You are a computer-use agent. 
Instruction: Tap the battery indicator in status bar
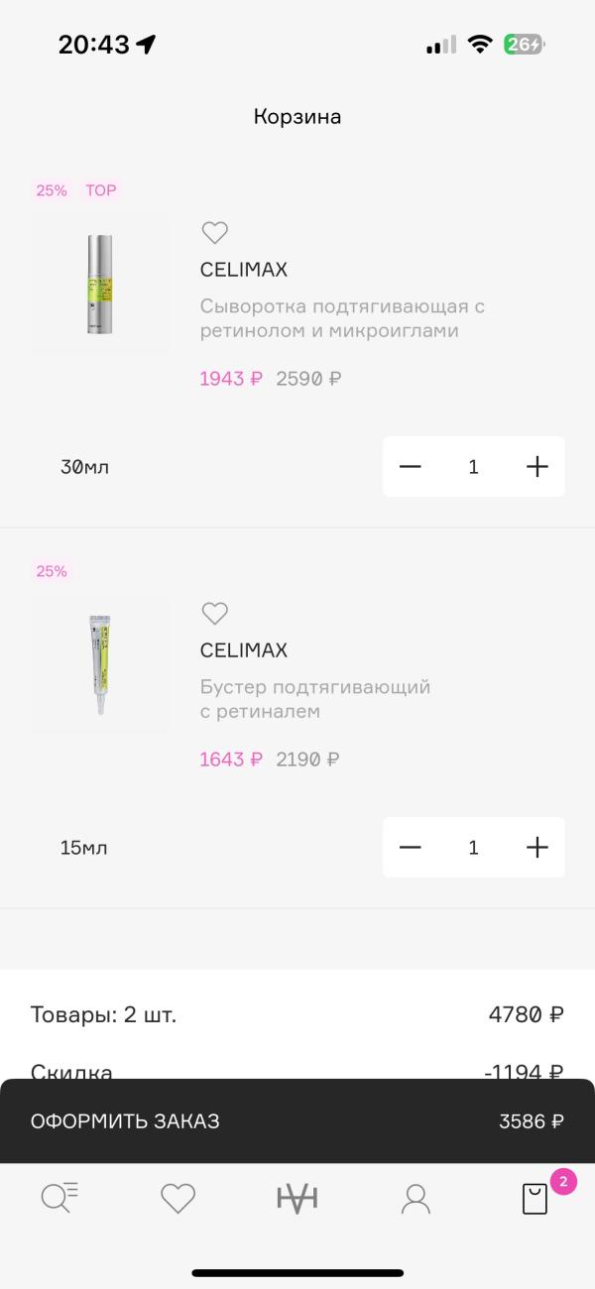[x=525, y=45]
